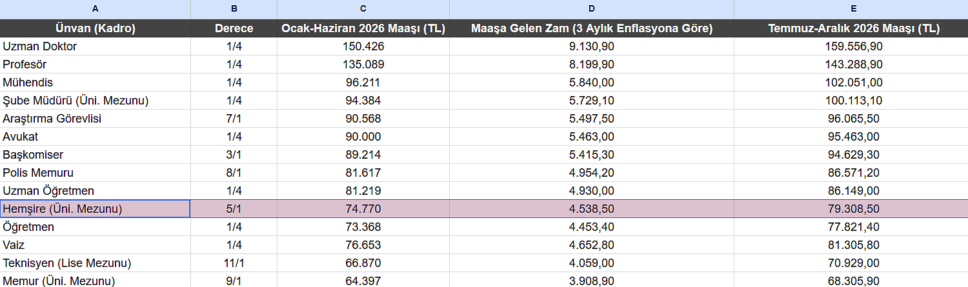Click 'Ocak-Haziran 2026 Maaşı (TL)' header cell
This screenshot has height=287, width=968.
coord(363,28)
